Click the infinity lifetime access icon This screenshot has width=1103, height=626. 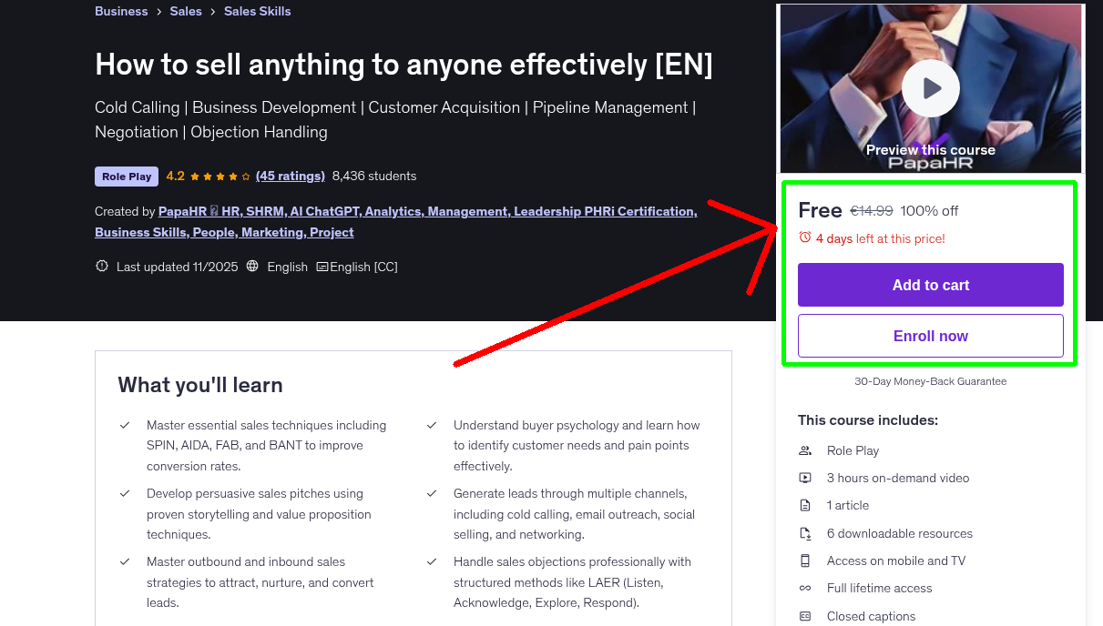(805, 588)
